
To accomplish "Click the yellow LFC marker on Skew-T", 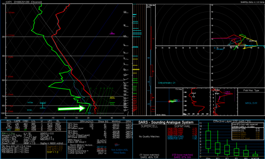I will point(112,97).
